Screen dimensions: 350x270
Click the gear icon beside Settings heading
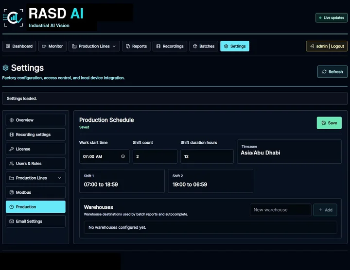[5, 68]
